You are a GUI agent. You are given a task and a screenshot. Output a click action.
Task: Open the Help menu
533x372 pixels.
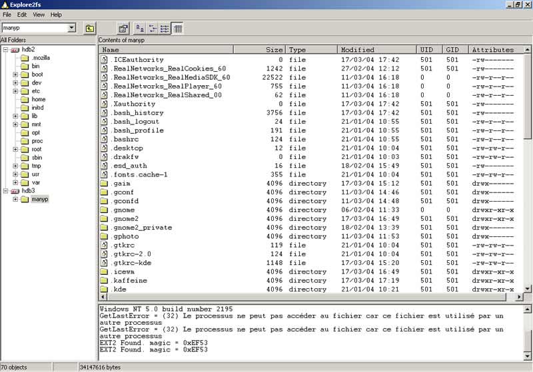click(x=56, y=15)
